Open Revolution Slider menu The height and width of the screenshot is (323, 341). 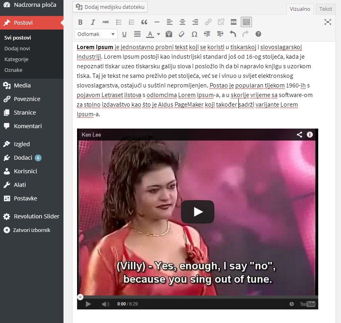(32, 216)
